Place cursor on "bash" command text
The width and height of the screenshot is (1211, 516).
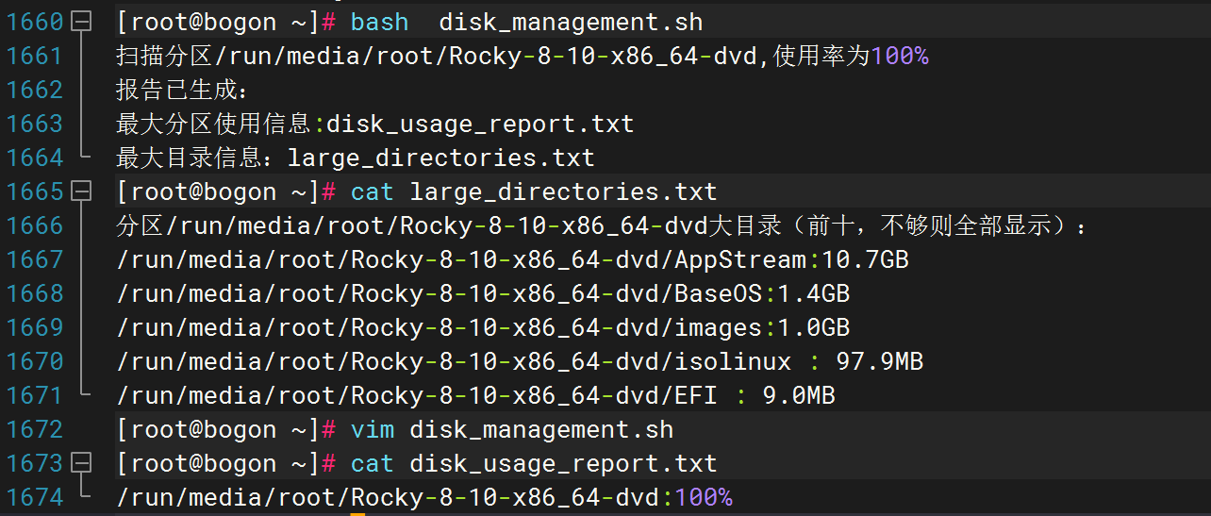[379, 22]
